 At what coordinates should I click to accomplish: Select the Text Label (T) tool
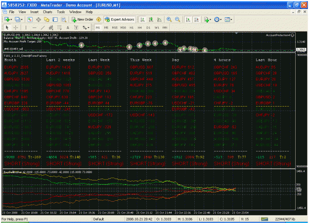tap(76, 28)
